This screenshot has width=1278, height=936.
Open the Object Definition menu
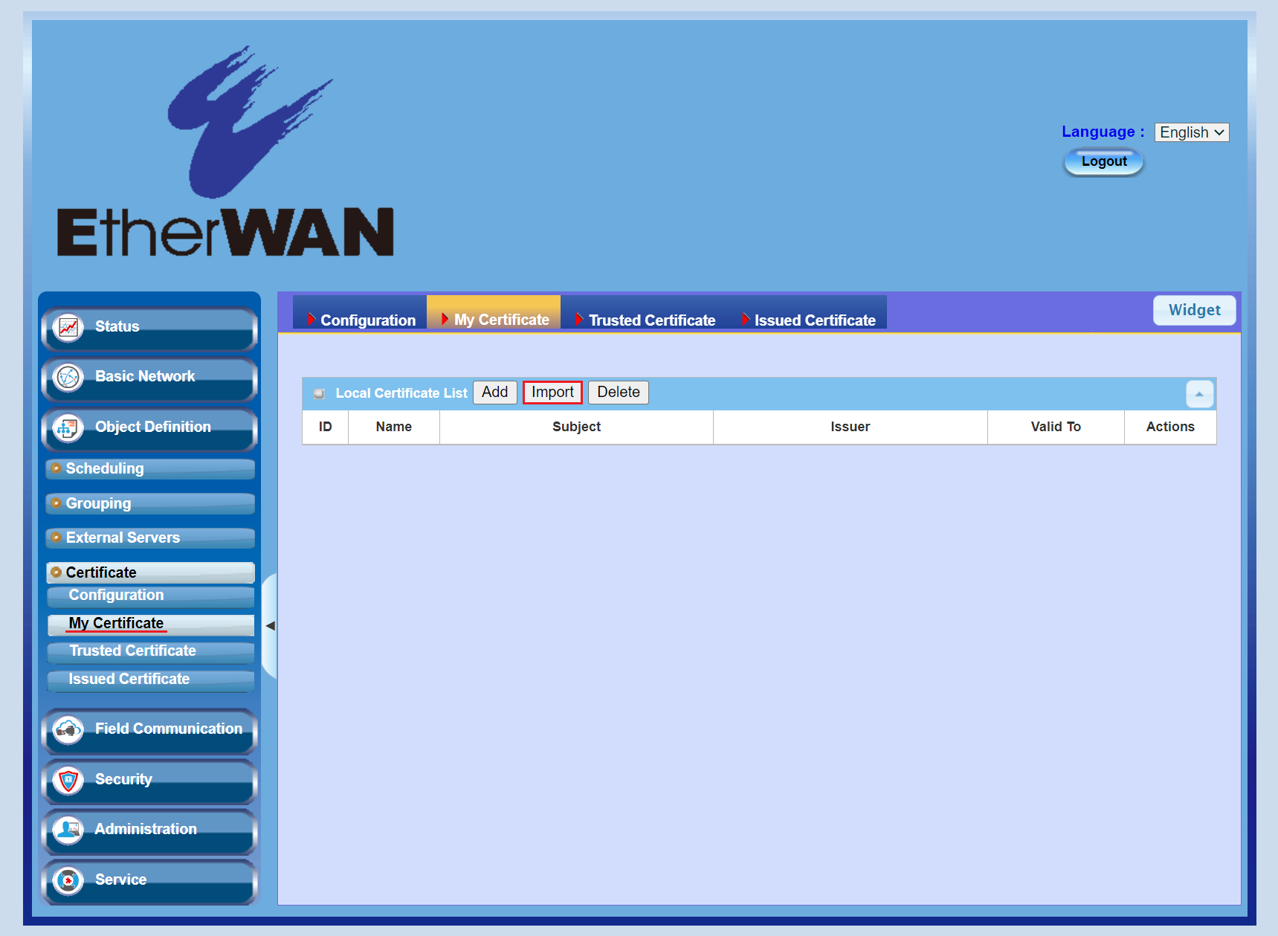tap(149, 428)
